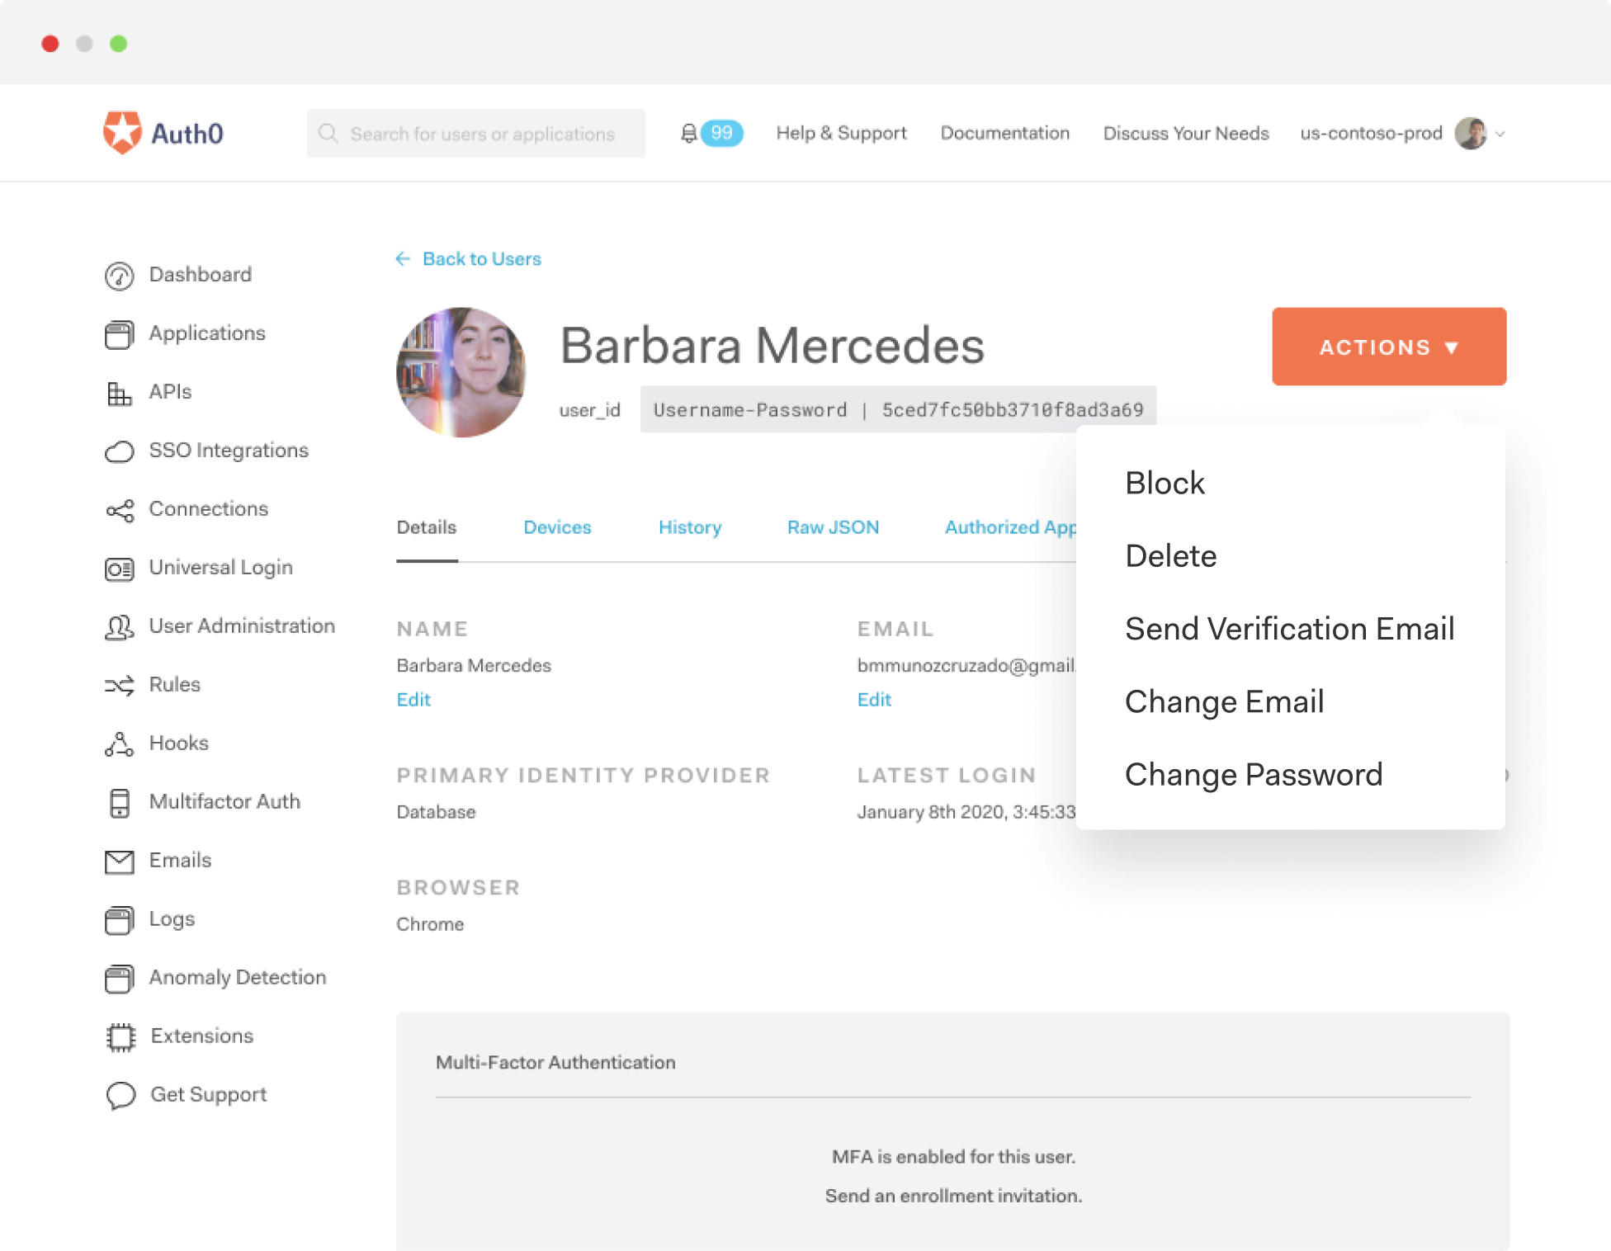Click the Anomaly Detection sidebar icon
This screenshot has width=1611, height=1251.
pyautogui.click(x=118, y=976)
